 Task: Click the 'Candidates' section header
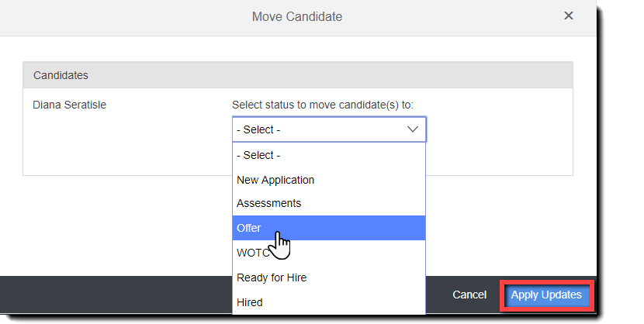tap(61, 75)
